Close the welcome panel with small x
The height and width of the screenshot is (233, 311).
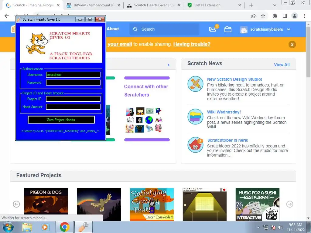169,65
